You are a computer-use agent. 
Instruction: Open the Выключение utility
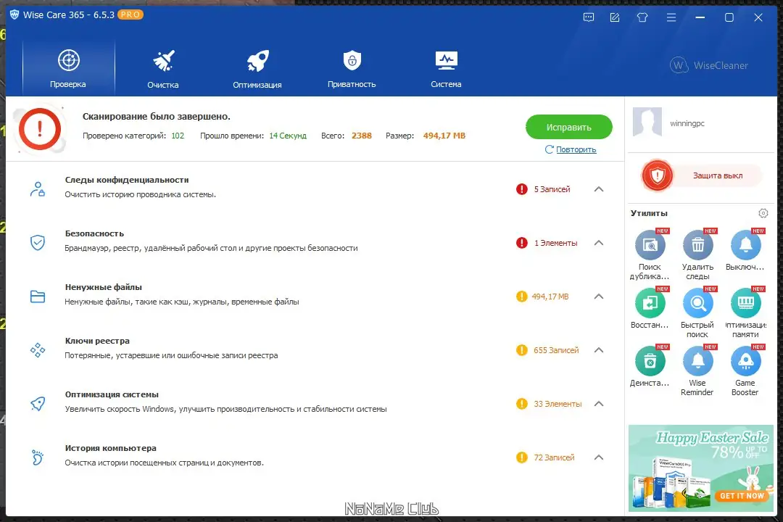click(745, 246)
